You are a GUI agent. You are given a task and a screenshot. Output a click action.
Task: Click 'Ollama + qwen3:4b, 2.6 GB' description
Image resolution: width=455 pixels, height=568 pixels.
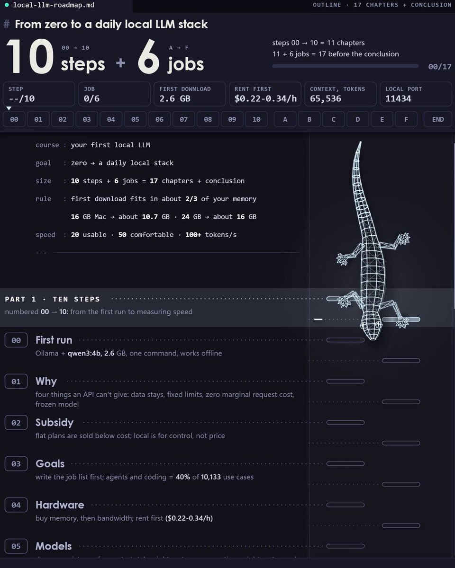coord(128,353)
